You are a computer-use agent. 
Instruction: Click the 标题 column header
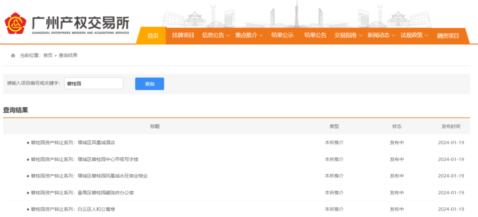point(155,126)
